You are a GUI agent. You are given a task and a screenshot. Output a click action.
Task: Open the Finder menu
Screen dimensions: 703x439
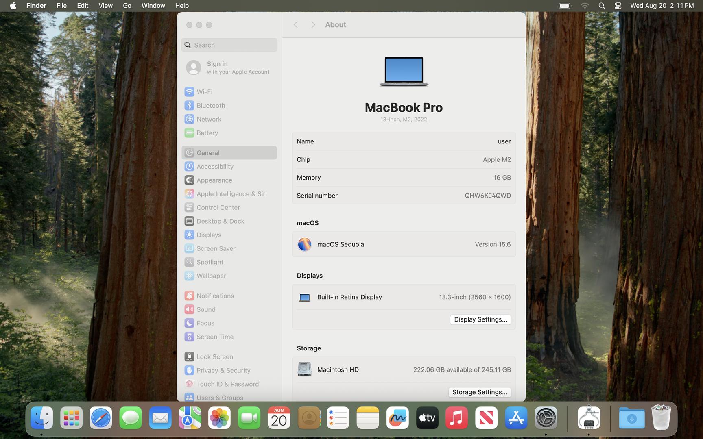pos(36,6)
